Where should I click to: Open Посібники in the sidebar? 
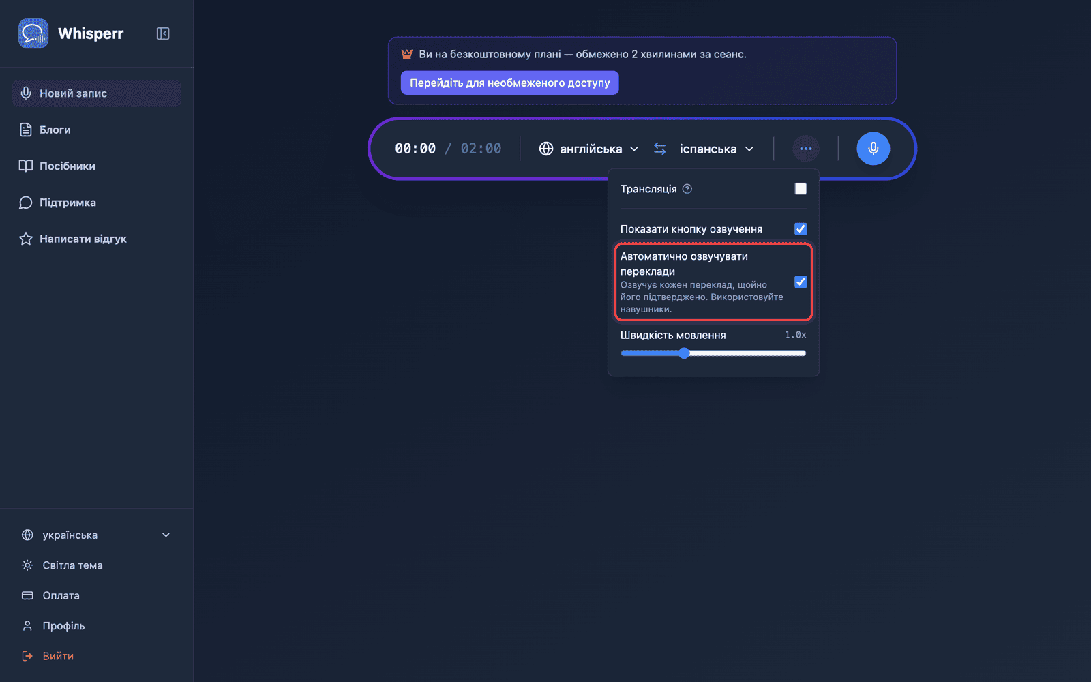pos(96,166)
